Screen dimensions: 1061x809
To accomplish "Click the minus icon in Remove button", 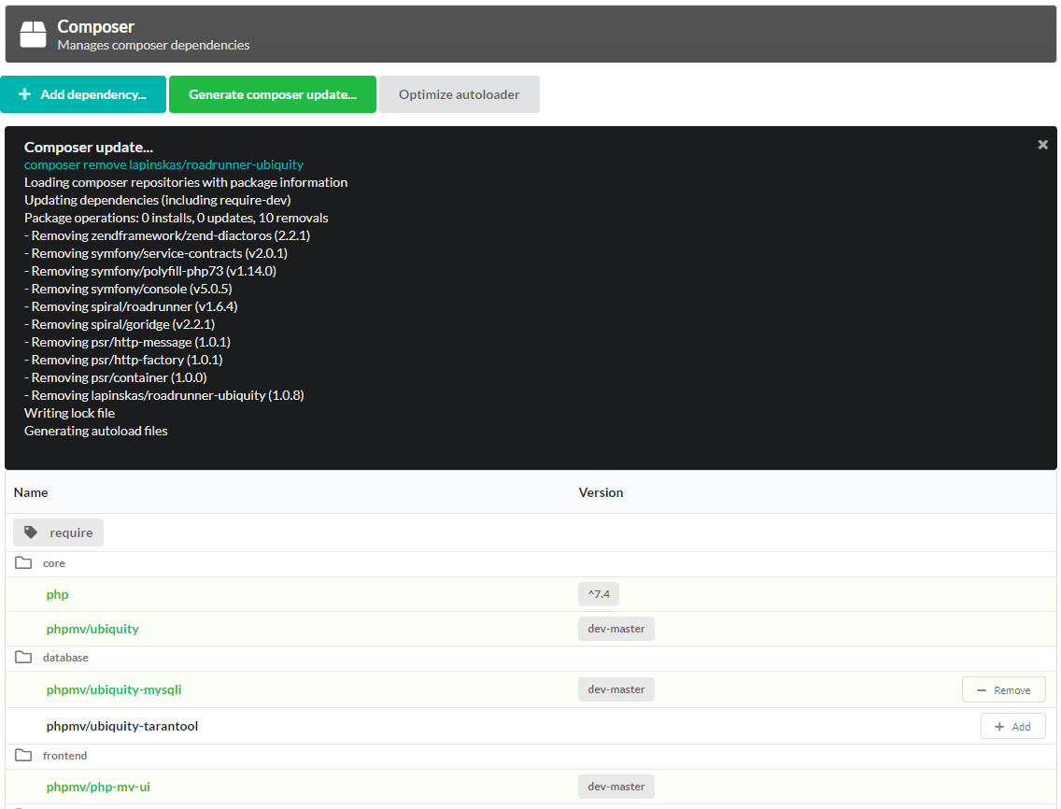I will 982,690.
